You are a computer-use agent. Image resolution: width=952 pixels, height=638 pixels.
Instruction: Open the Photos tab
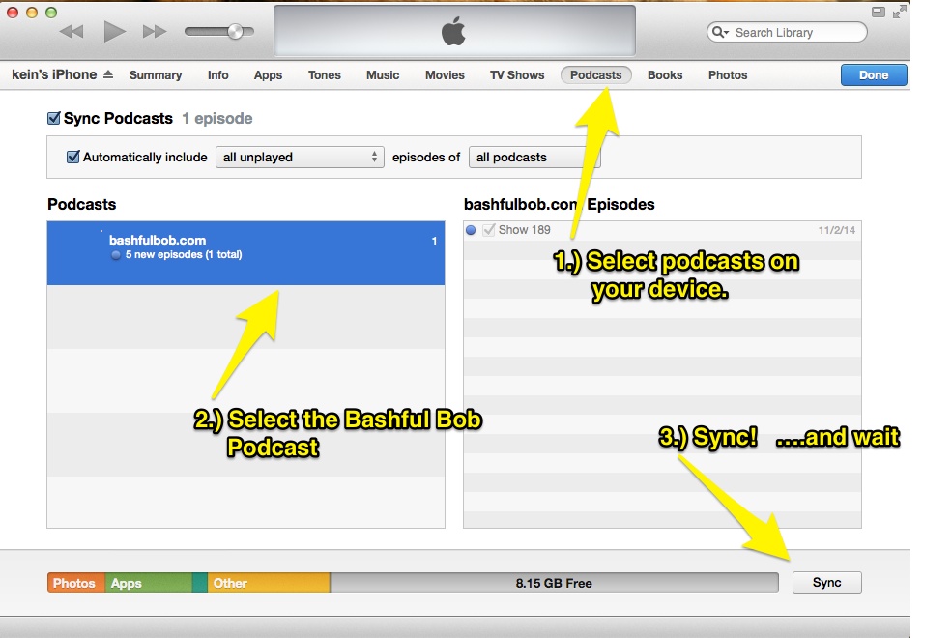coord(728,75)
